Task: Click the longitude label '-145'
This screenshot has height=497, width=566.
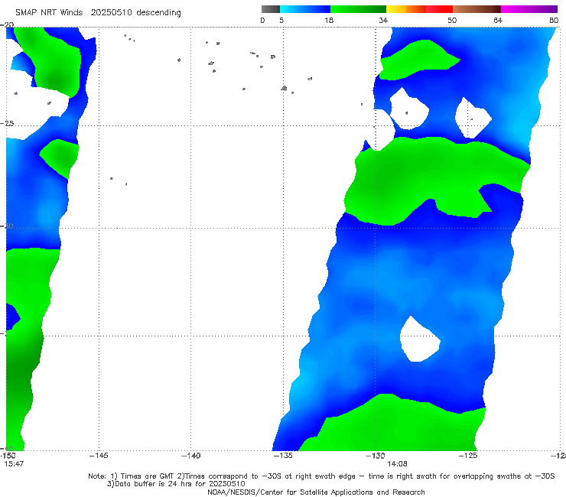Action: coord(99,456)
